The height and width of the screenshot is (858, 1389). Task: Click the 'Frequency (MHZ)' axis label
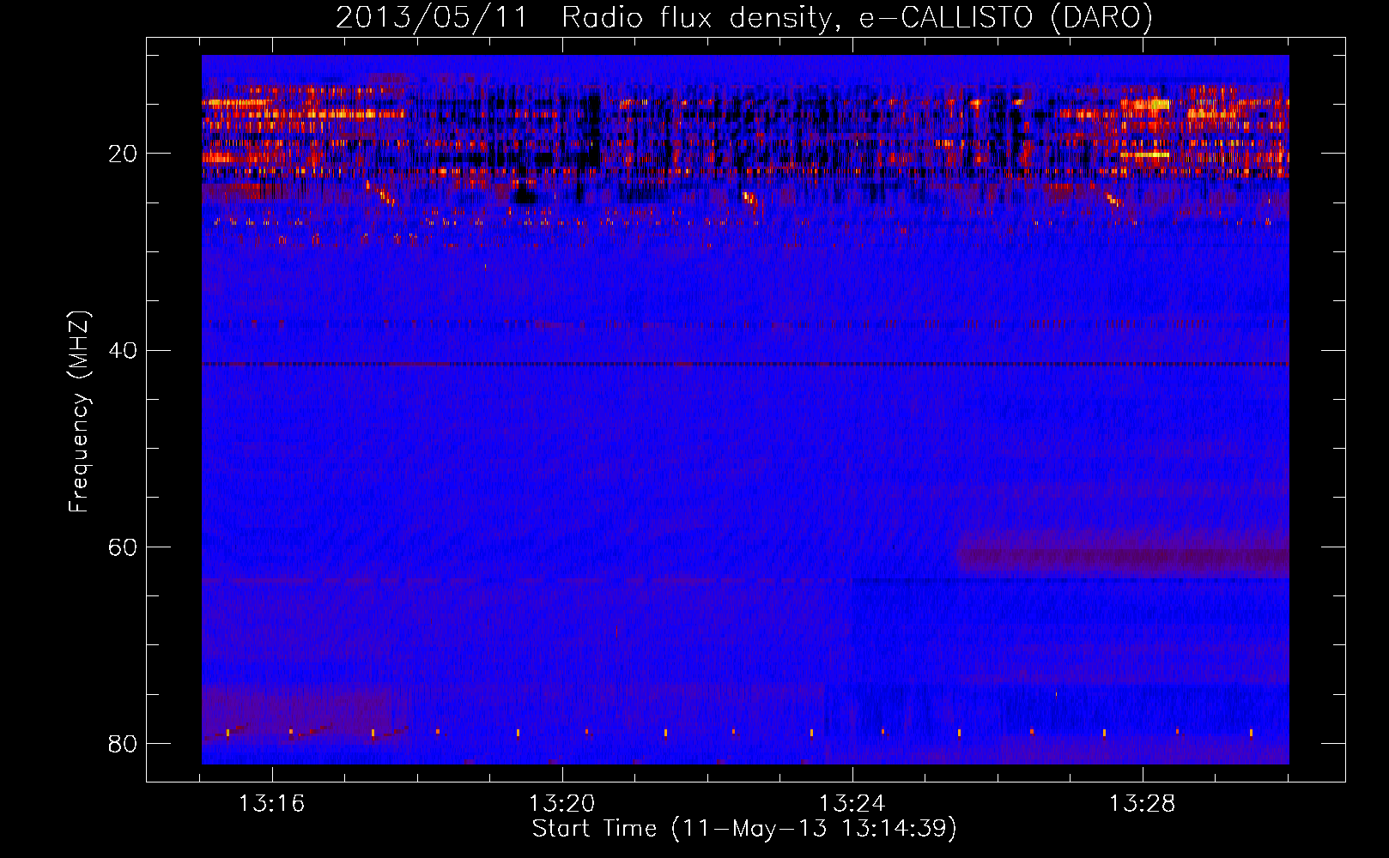tap(79, 412)
